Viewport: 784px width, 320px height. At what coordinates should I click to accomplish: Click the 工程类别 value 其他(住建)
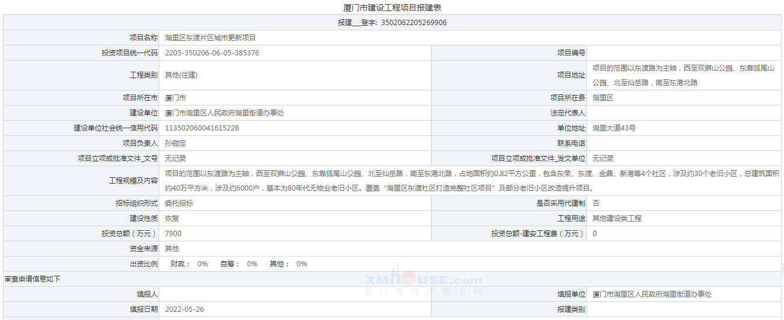coord(181,75)
